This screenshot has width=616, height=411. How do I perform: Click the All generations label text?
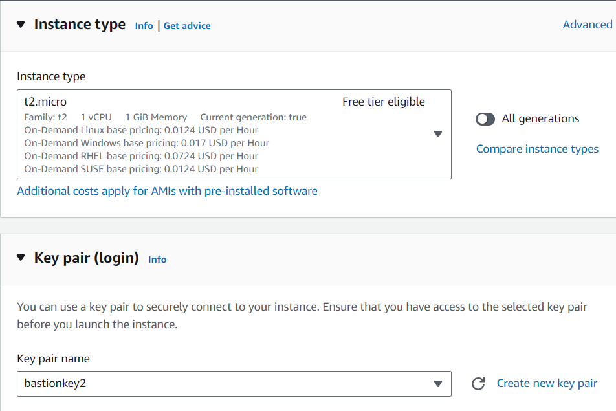[x=540, y=118]
